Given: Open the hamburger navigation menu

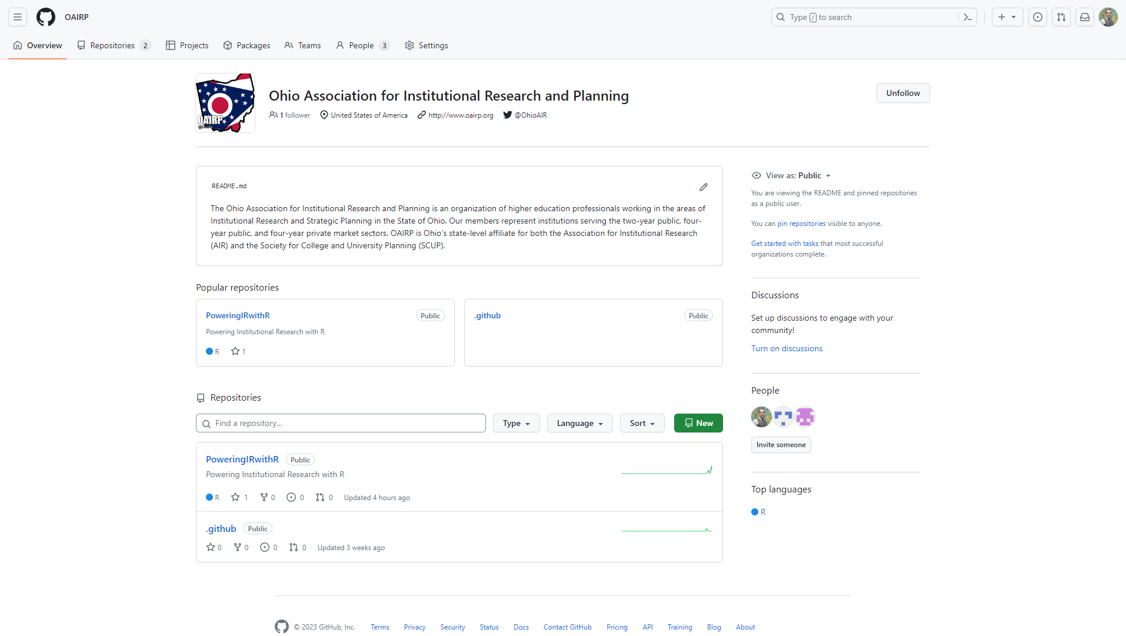Looking at the screenshot, I should pos(18,17).
